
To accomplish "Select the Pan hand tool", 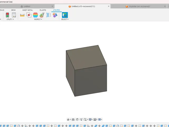I will 77,119.
